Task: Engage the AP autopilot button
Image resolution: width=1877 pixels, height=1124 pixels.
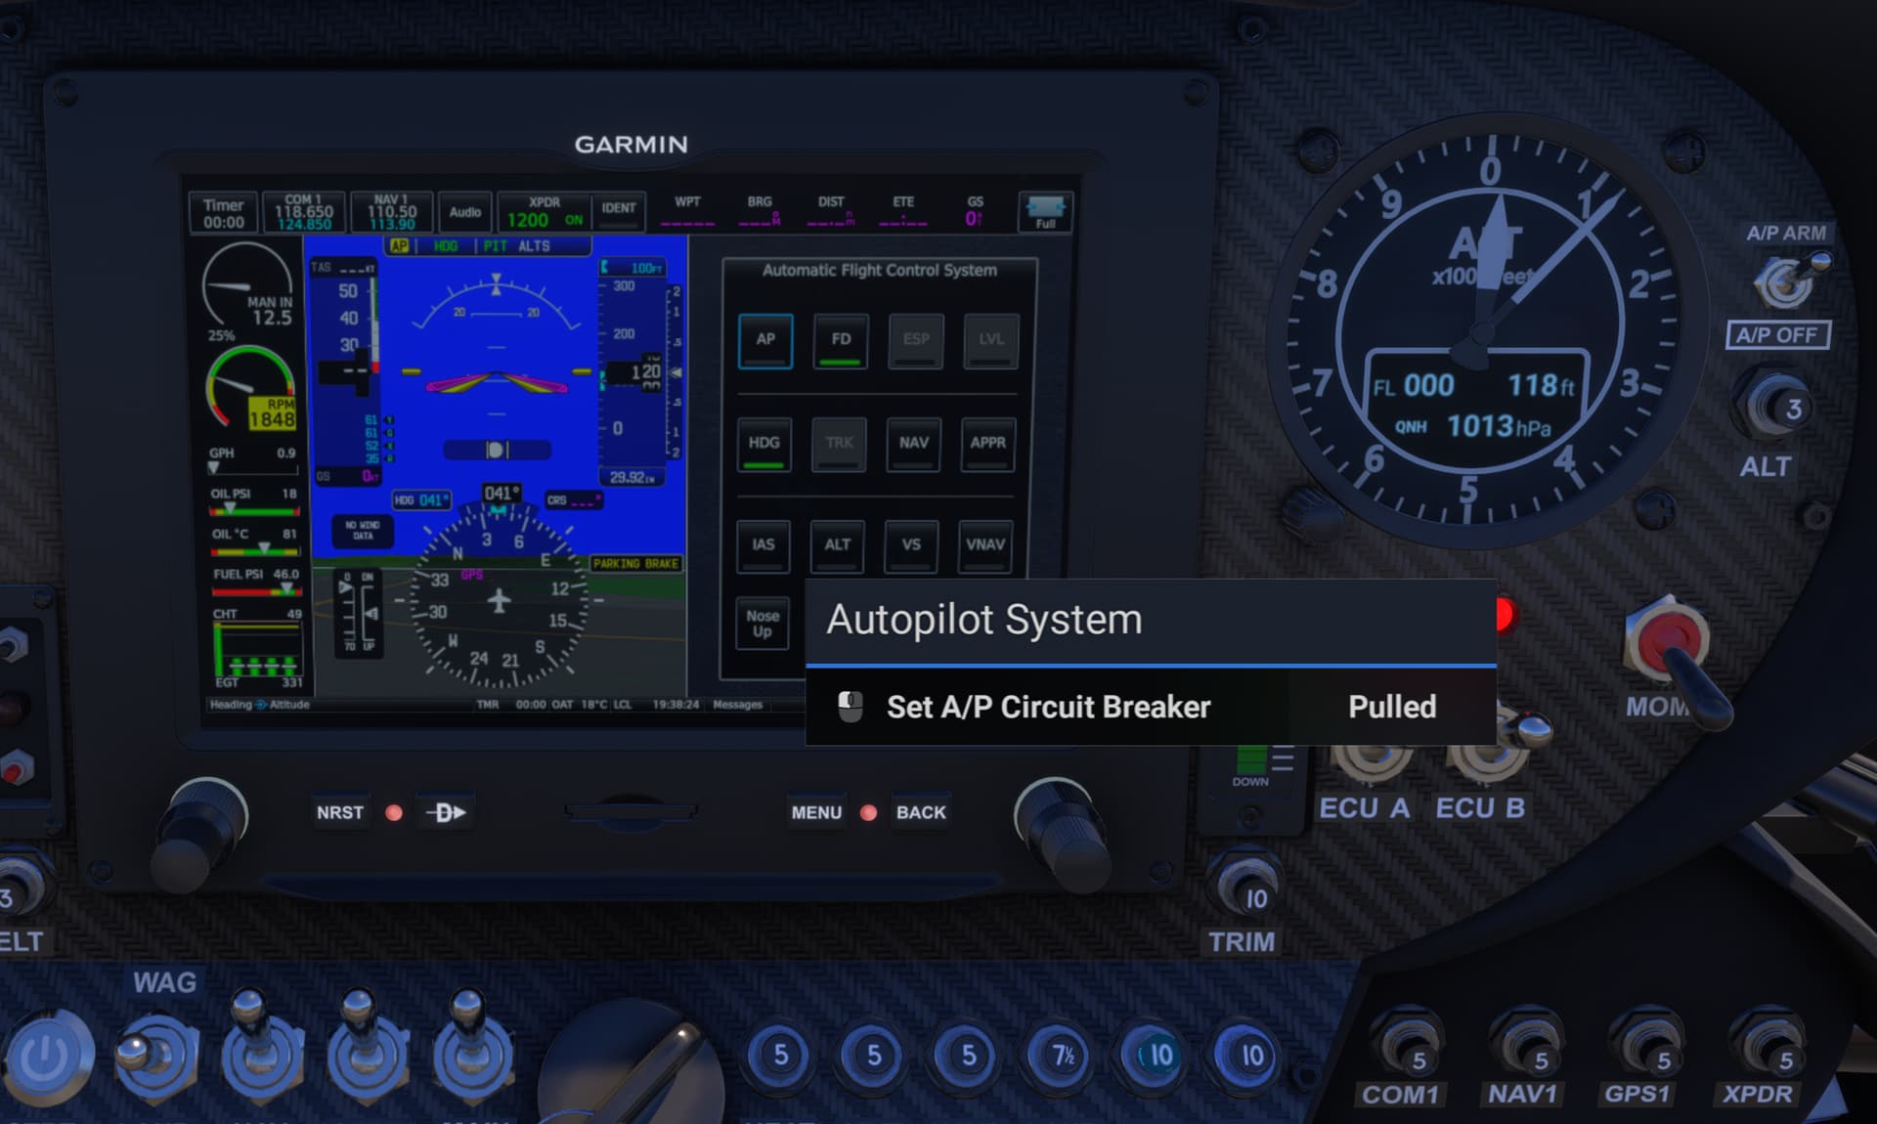Action: click(765, 340)
